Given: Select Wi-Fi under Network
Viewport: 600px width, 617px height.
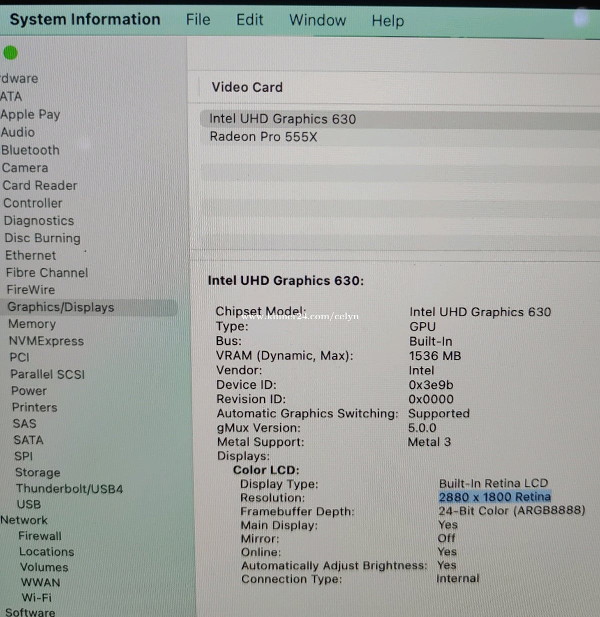Looking at the screenshot, I should pyautogui.click(x=36, y=597).
